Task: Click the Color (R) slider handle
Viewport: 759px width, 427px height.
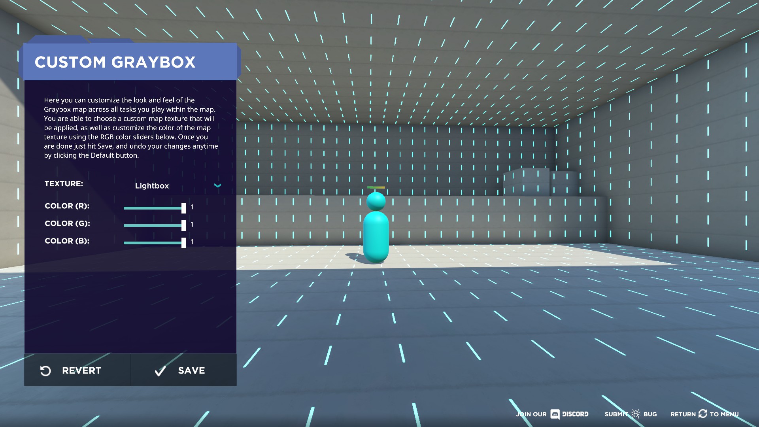Action: (x=184, y=208)
